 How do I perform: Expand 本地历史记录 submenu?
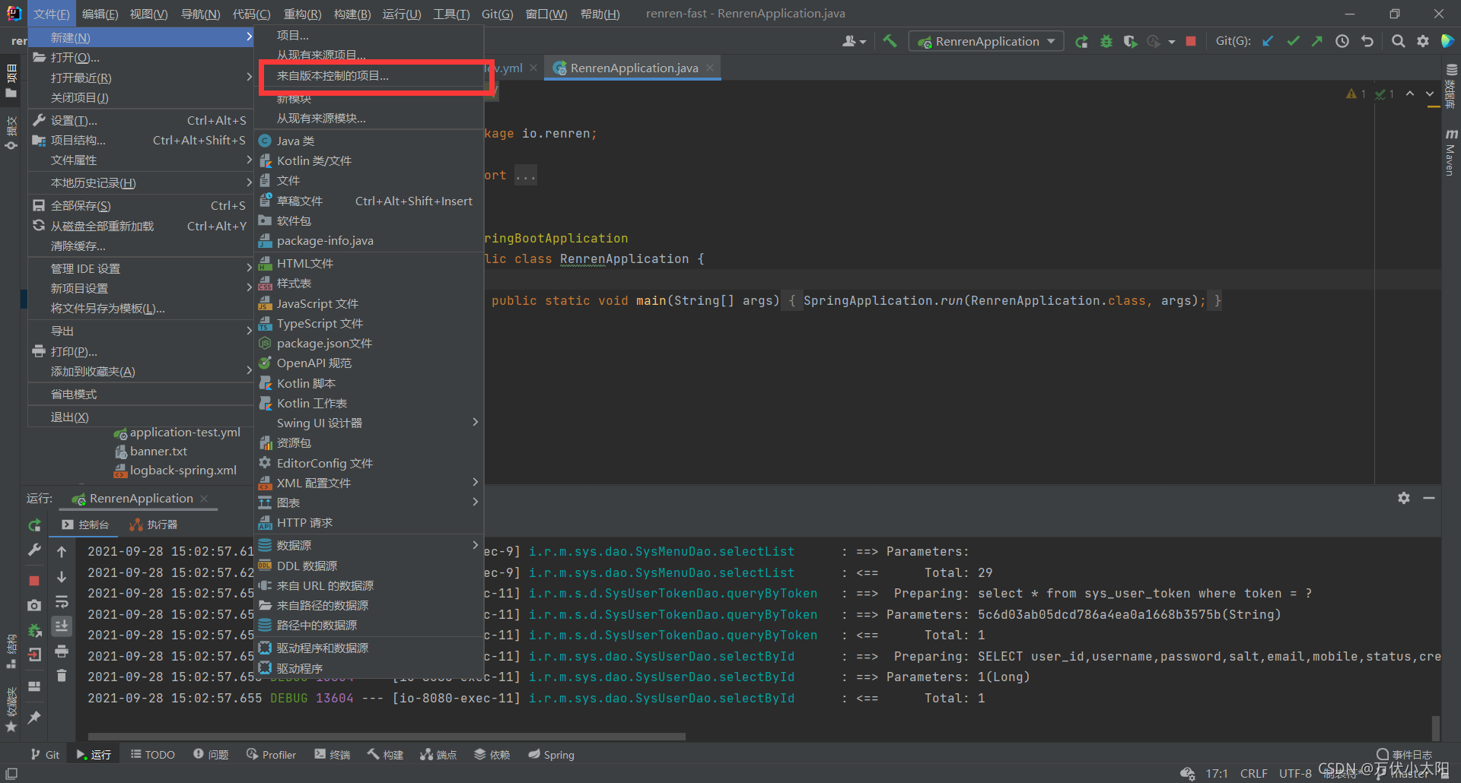(x=141, y=183)
